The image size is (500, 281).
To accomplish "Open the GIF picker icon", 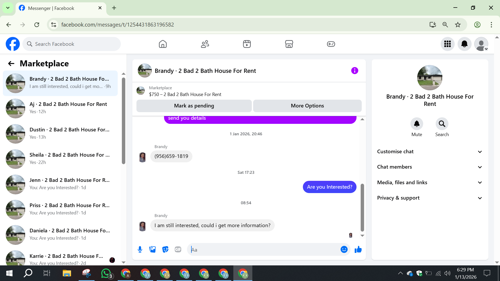I will click(178, 250).
